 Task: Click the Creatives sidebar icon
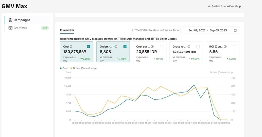pos(10,28)
